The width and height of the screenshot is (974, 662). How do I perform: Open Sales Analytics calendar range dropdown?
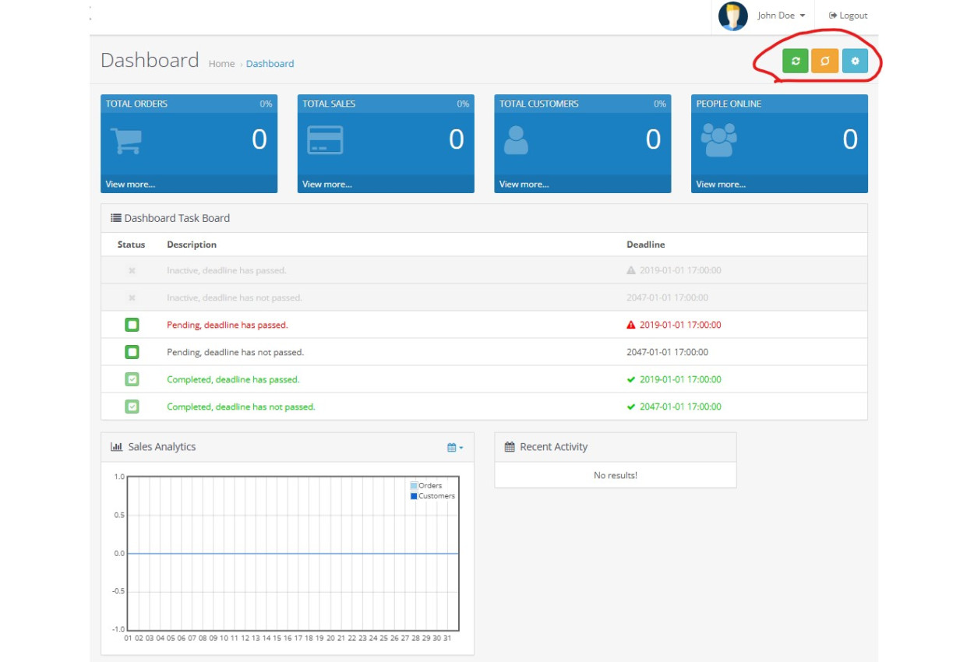(455, 447)
